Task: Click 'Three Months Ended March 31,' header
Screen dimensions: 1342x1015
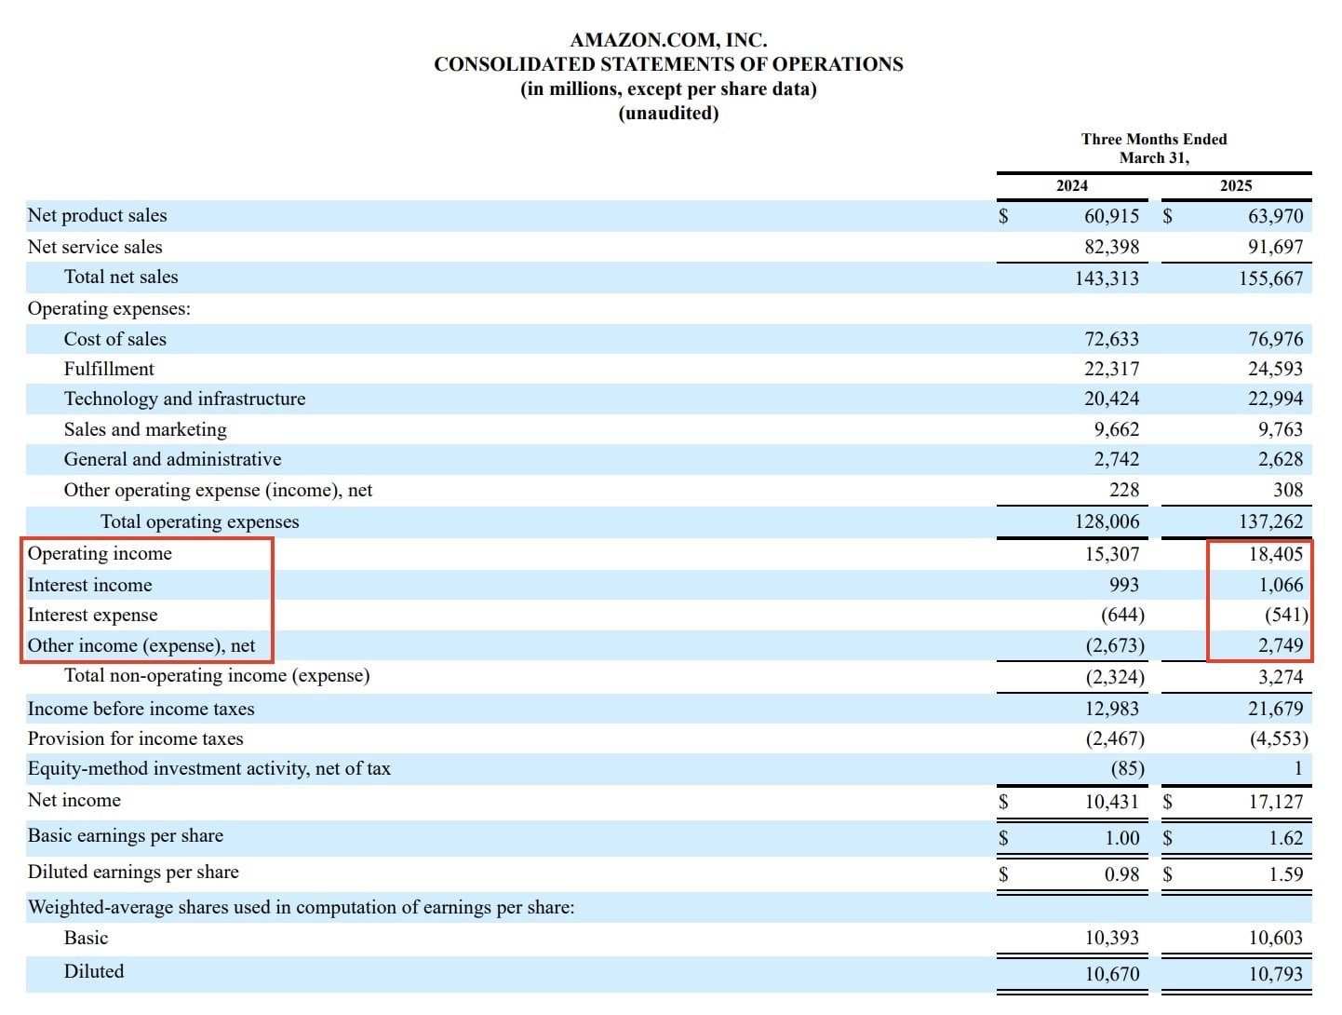Action: click(1154, 148)
